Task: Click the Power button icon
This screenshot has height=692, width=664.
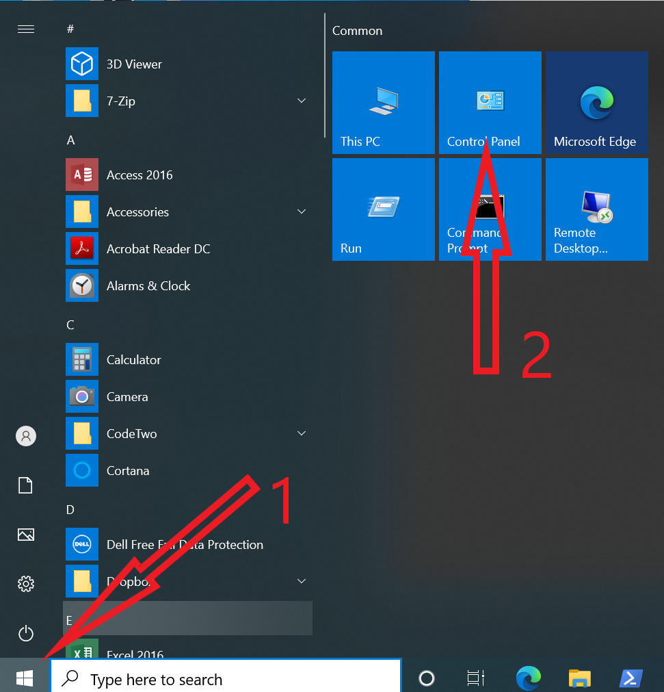Action: pyautogui.click(x=26, y=633)
